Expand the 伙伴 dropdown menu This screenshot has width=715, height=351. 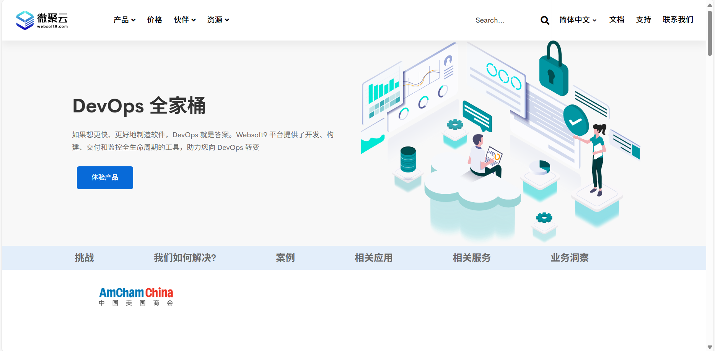pos(184,20)
